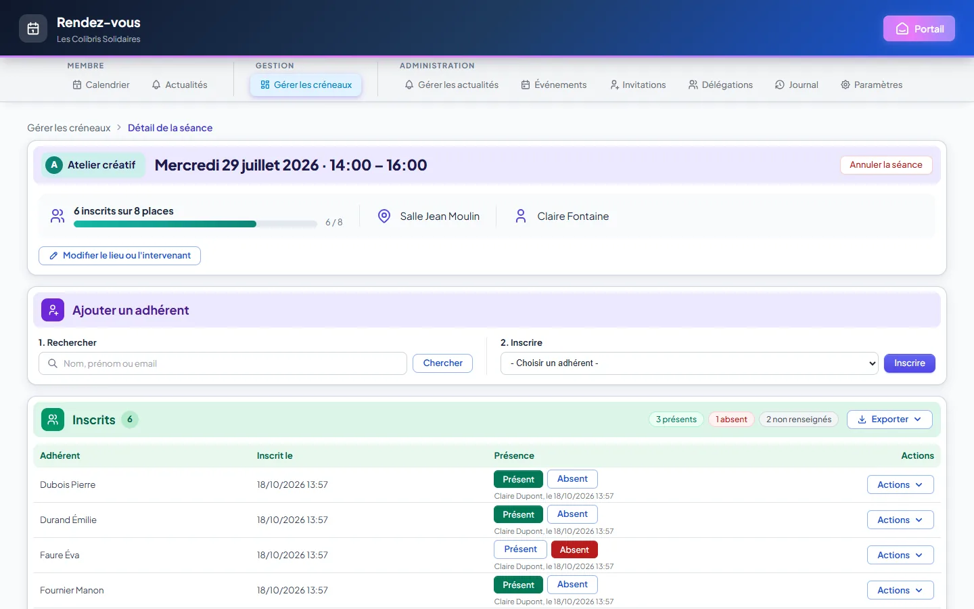Go to Délégations
The height and width of the screenshot is (609, 974).
(x=720, y=85)
